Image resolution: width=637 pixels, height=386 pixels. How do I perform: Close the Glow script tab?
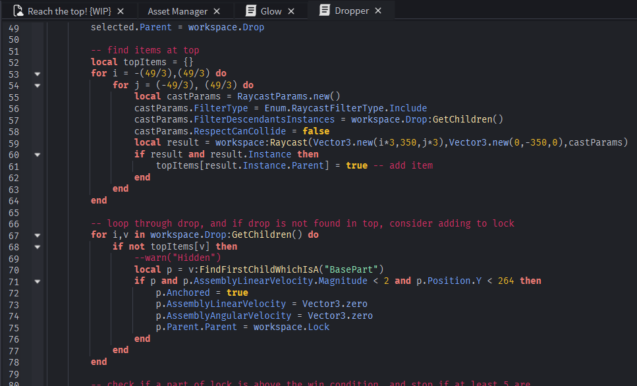pos(292,11)
